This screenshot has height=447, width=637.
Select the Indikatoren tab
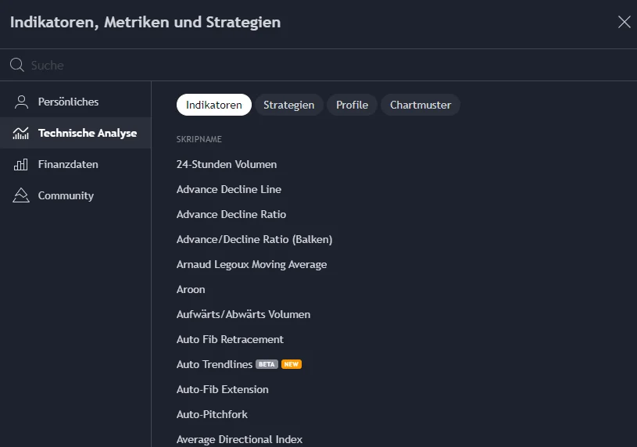click(214, 105)
